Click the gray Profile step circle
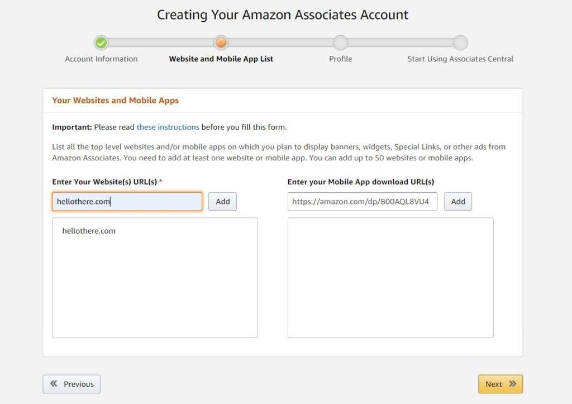The image size is (572, 404). [x=340, y=43]
